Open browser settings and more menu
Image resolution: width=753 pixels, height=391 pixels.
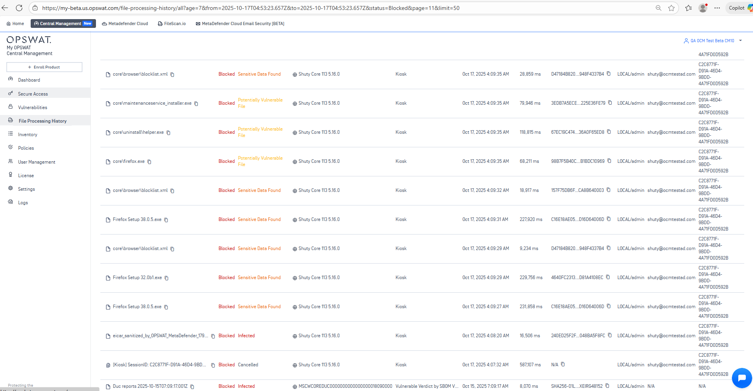717,8
